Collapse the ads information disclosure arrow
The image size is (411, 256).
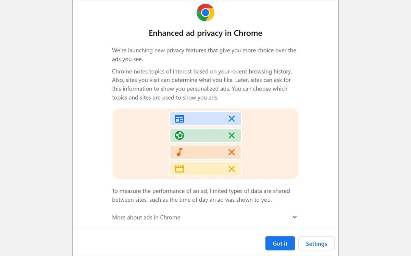pos(294,217)
